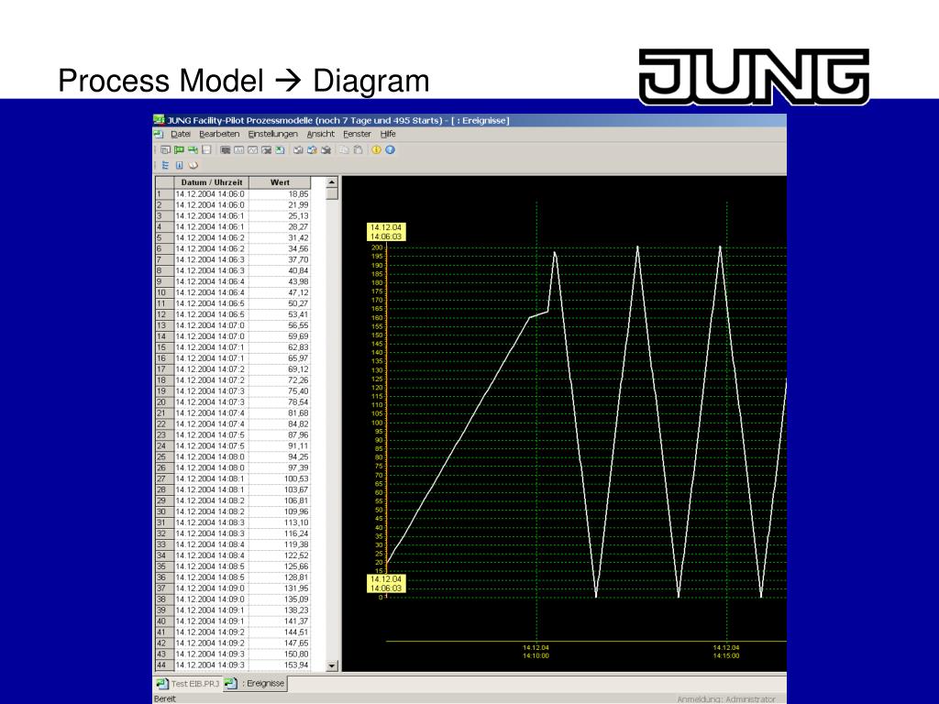Click the table scrollbar down arrow
The width and height of the screenshot is (939, 704).
coord(332,665)
